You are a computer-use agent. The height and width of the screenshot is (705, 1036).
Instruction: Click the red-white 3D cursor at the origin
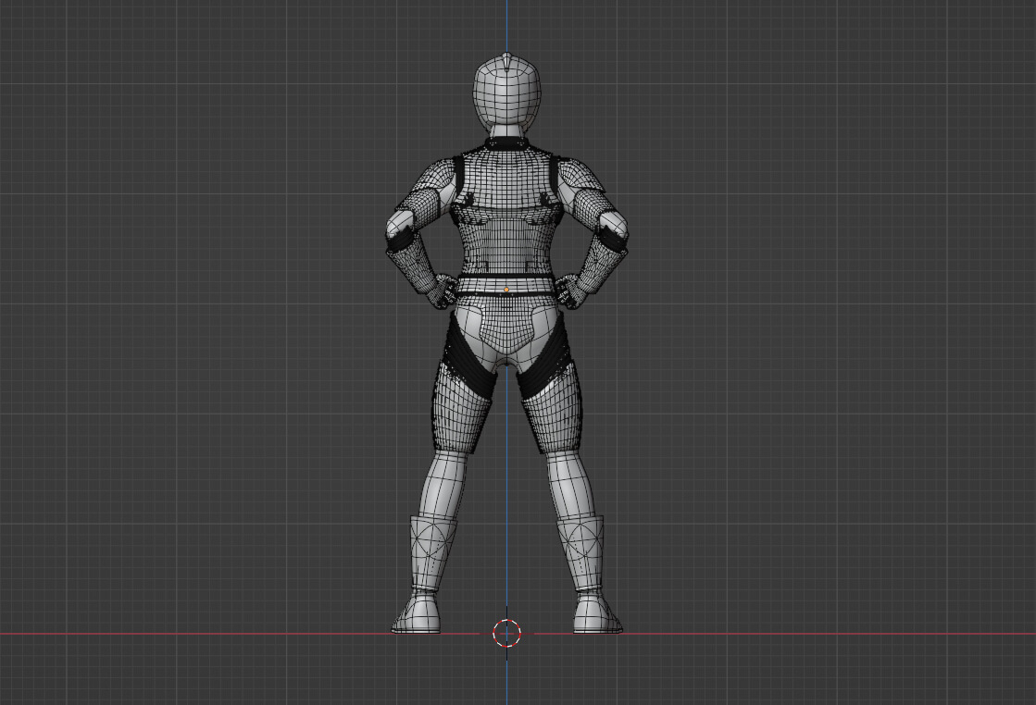point(506,633)
